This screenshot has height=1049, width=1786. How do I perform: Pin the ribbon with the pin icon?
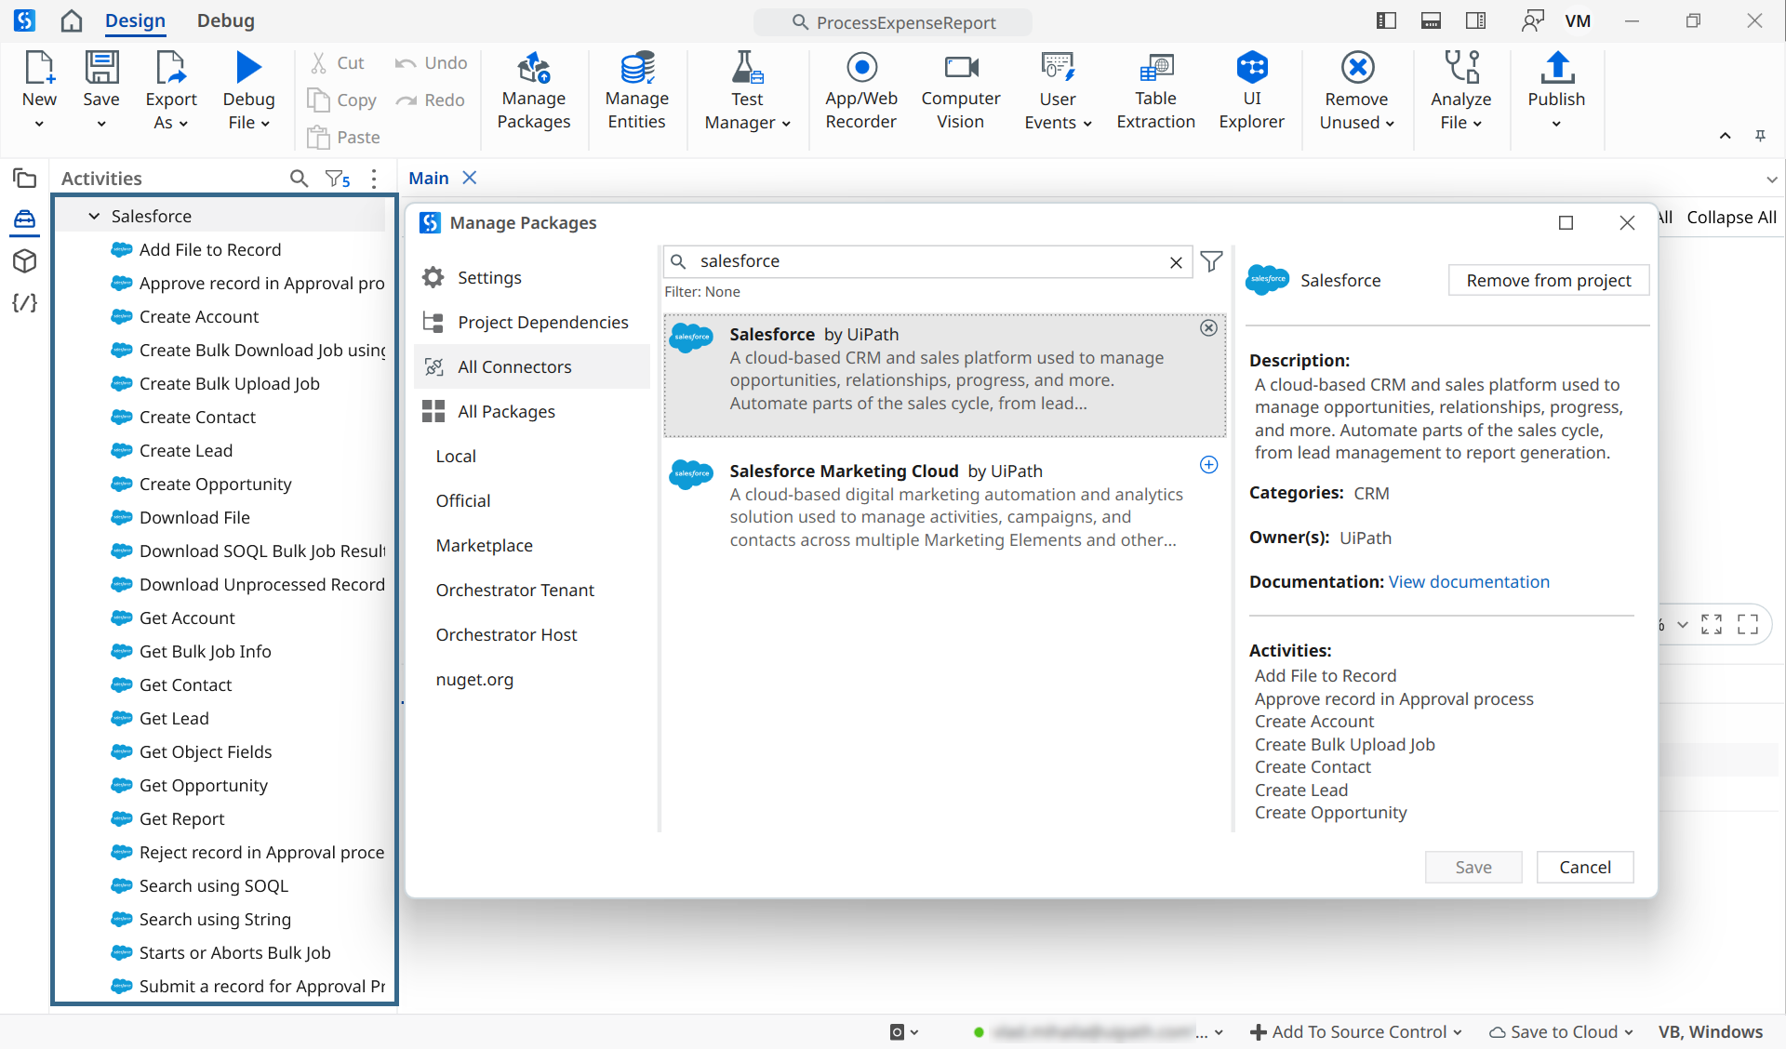coord(1761,136)
